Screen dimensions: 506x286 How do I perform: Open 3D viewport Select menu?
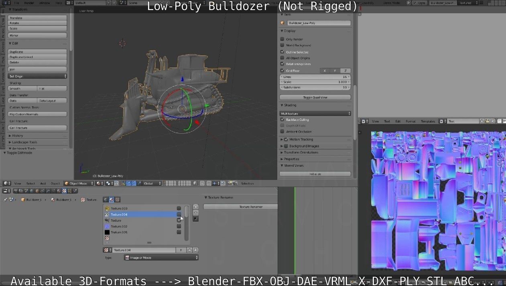coord(30,184)
